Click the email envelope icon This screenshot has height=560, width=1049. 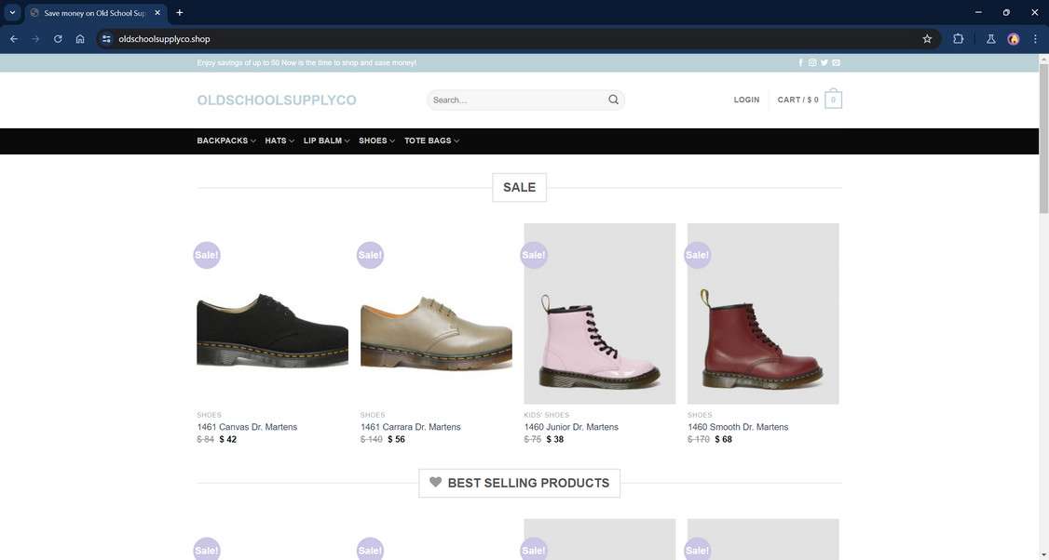click(x=837, y=63)
